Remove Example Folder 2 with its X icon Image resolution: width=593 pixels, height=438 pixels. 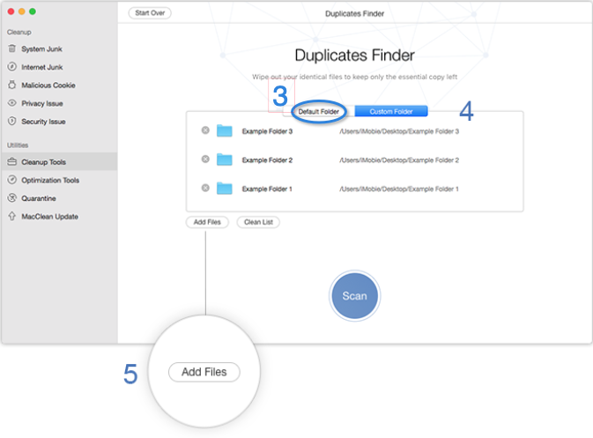coord(205,160)
